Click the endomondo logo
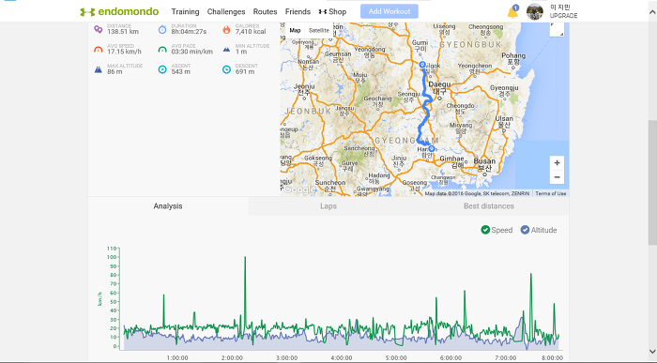The image size is (657, 363). (119, 11)
